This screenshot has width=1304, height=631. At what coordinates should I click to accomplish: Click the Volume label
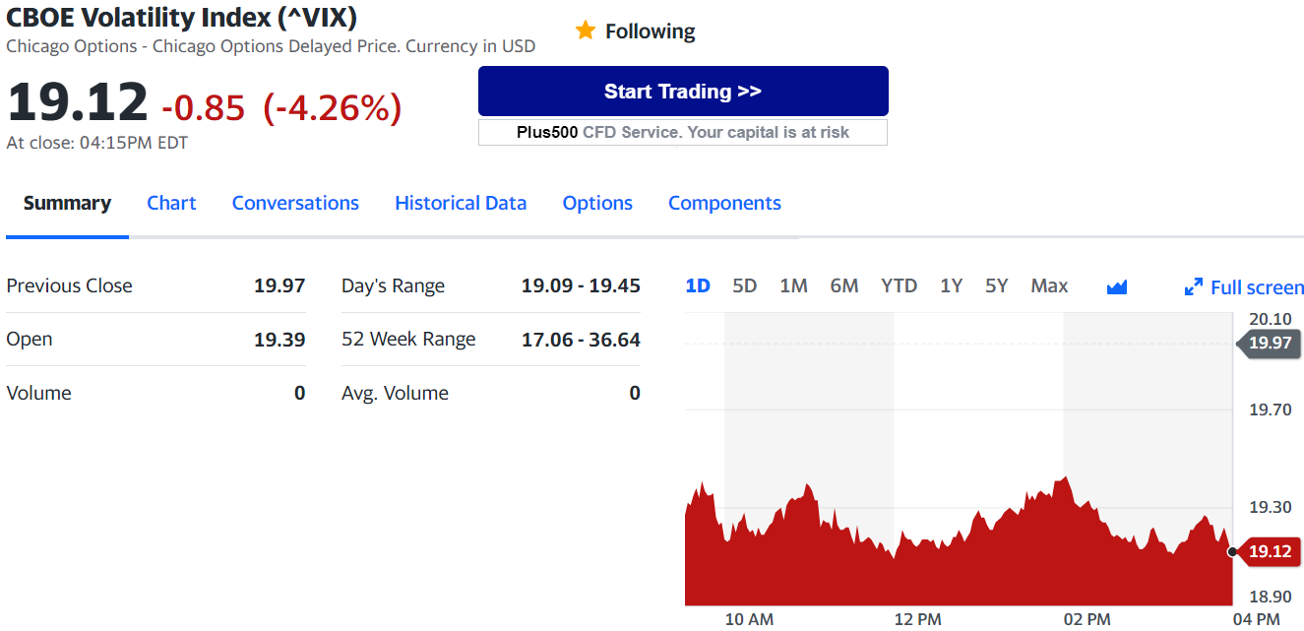(38, 393)
